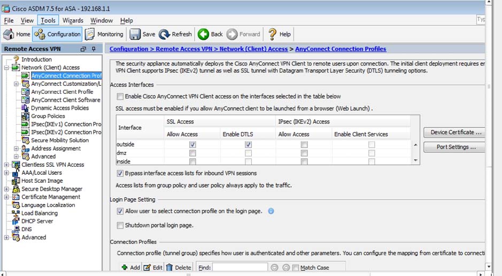
Task: Expand the Advanced node under Network Access
Action: click(16, 156)
